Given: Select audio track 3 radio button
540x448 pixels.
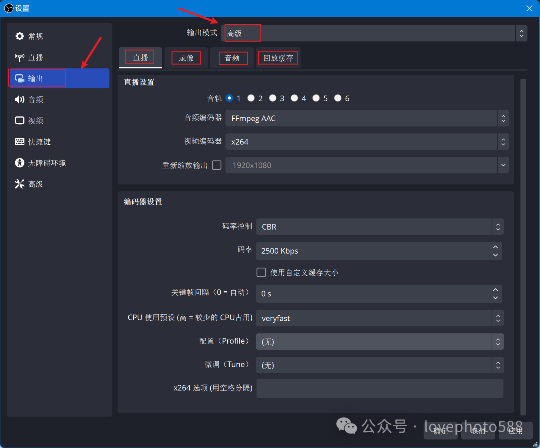Looking at the screenshot, I should (273, 98).
